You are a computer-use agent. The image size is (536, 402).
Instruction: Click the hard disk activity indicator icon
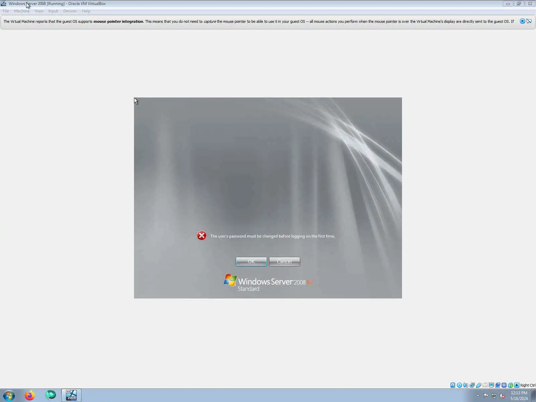(x=453, y=385)
